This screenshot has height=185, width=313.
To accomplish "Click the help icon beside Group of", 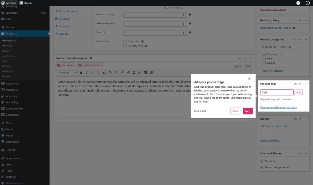I will (x=190, y=32).
